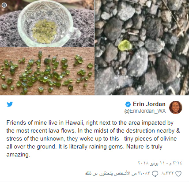Open the Erin Jordan display name link
The width and height of the screenshot is (189, 183).
pos(149,104)
